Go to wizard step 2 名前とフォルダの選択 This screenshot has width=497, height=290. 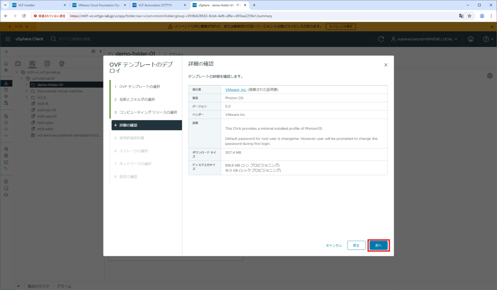pyautogui.click(x=135, y=99)
